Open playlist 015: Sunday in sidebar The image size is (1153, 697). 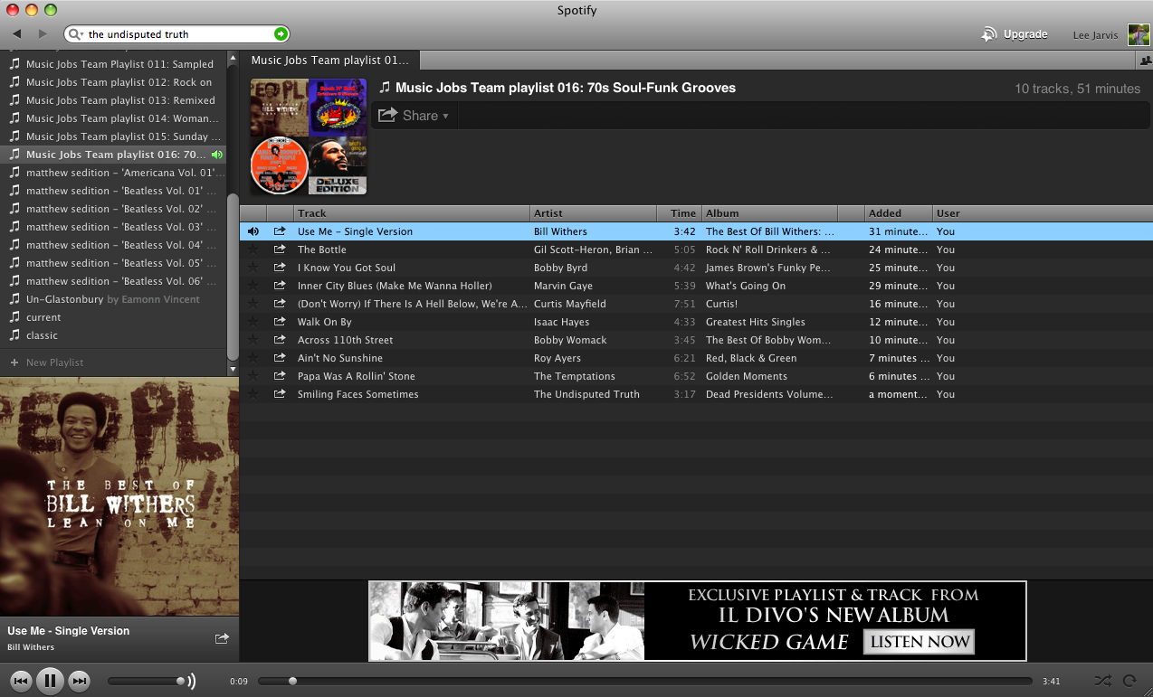point(113,137)
